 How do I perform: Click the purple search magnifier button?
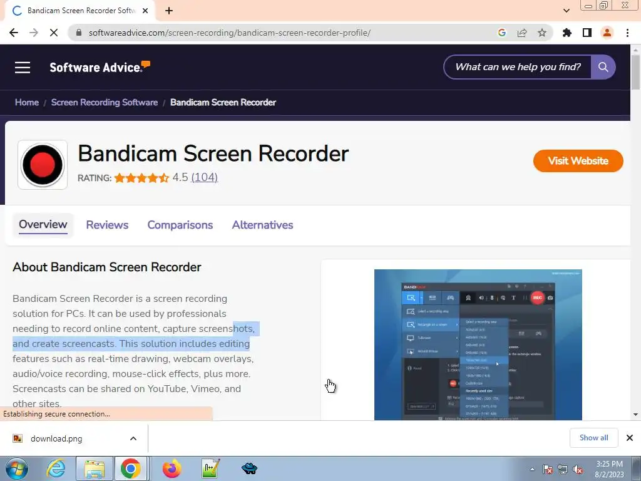pos(603,67)
